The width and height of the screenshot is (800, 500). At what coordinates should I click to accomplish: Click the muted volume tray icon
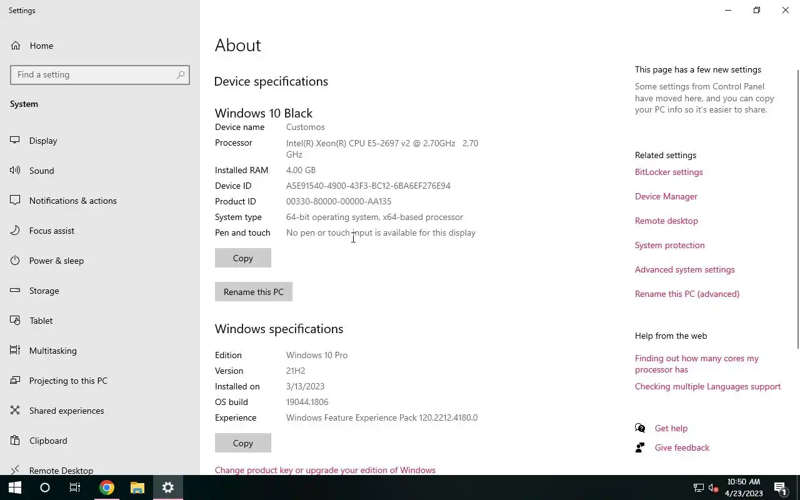(714, 487)
